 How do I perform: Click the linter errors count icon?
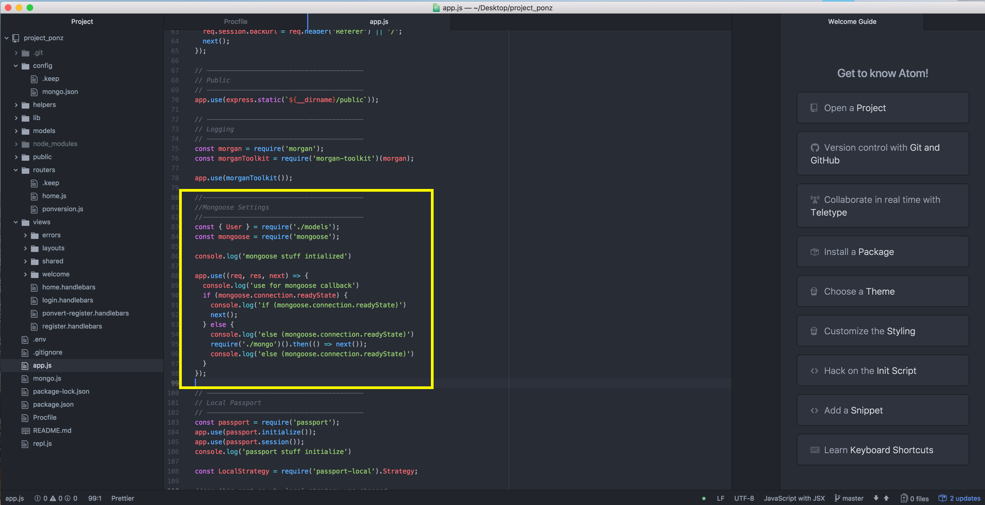[x=37, y=498]
